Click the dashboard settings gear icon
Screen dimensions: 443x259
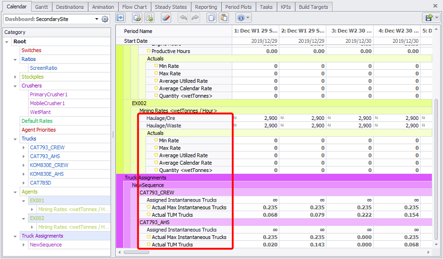tap(105, 19)
